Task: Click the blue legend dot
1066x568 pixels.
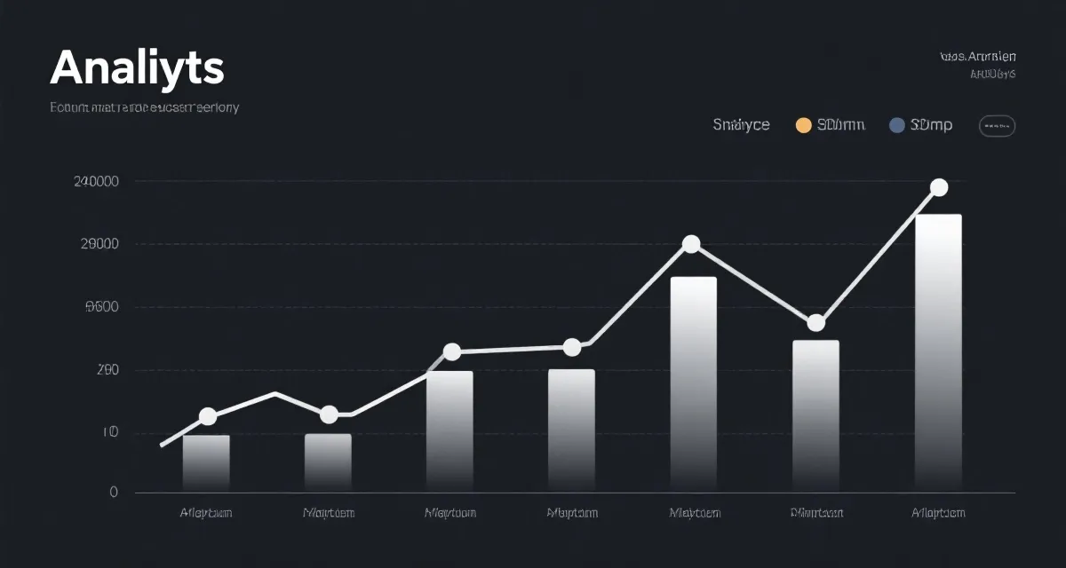Action: pos(896,125)
